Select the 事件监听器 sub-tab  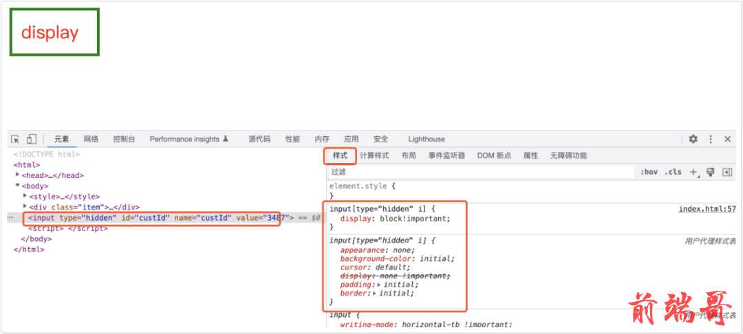click(x=446, y=155)
